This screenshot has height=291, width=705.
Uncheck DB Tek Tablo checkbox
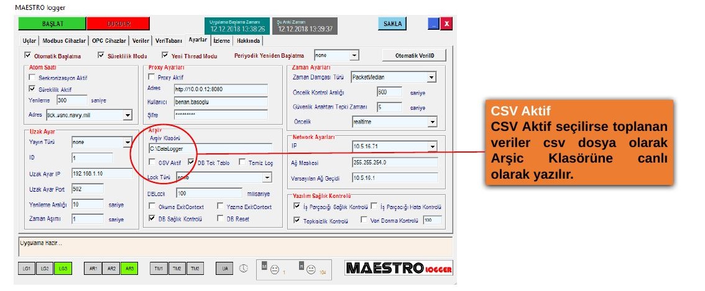coord(191,162)
